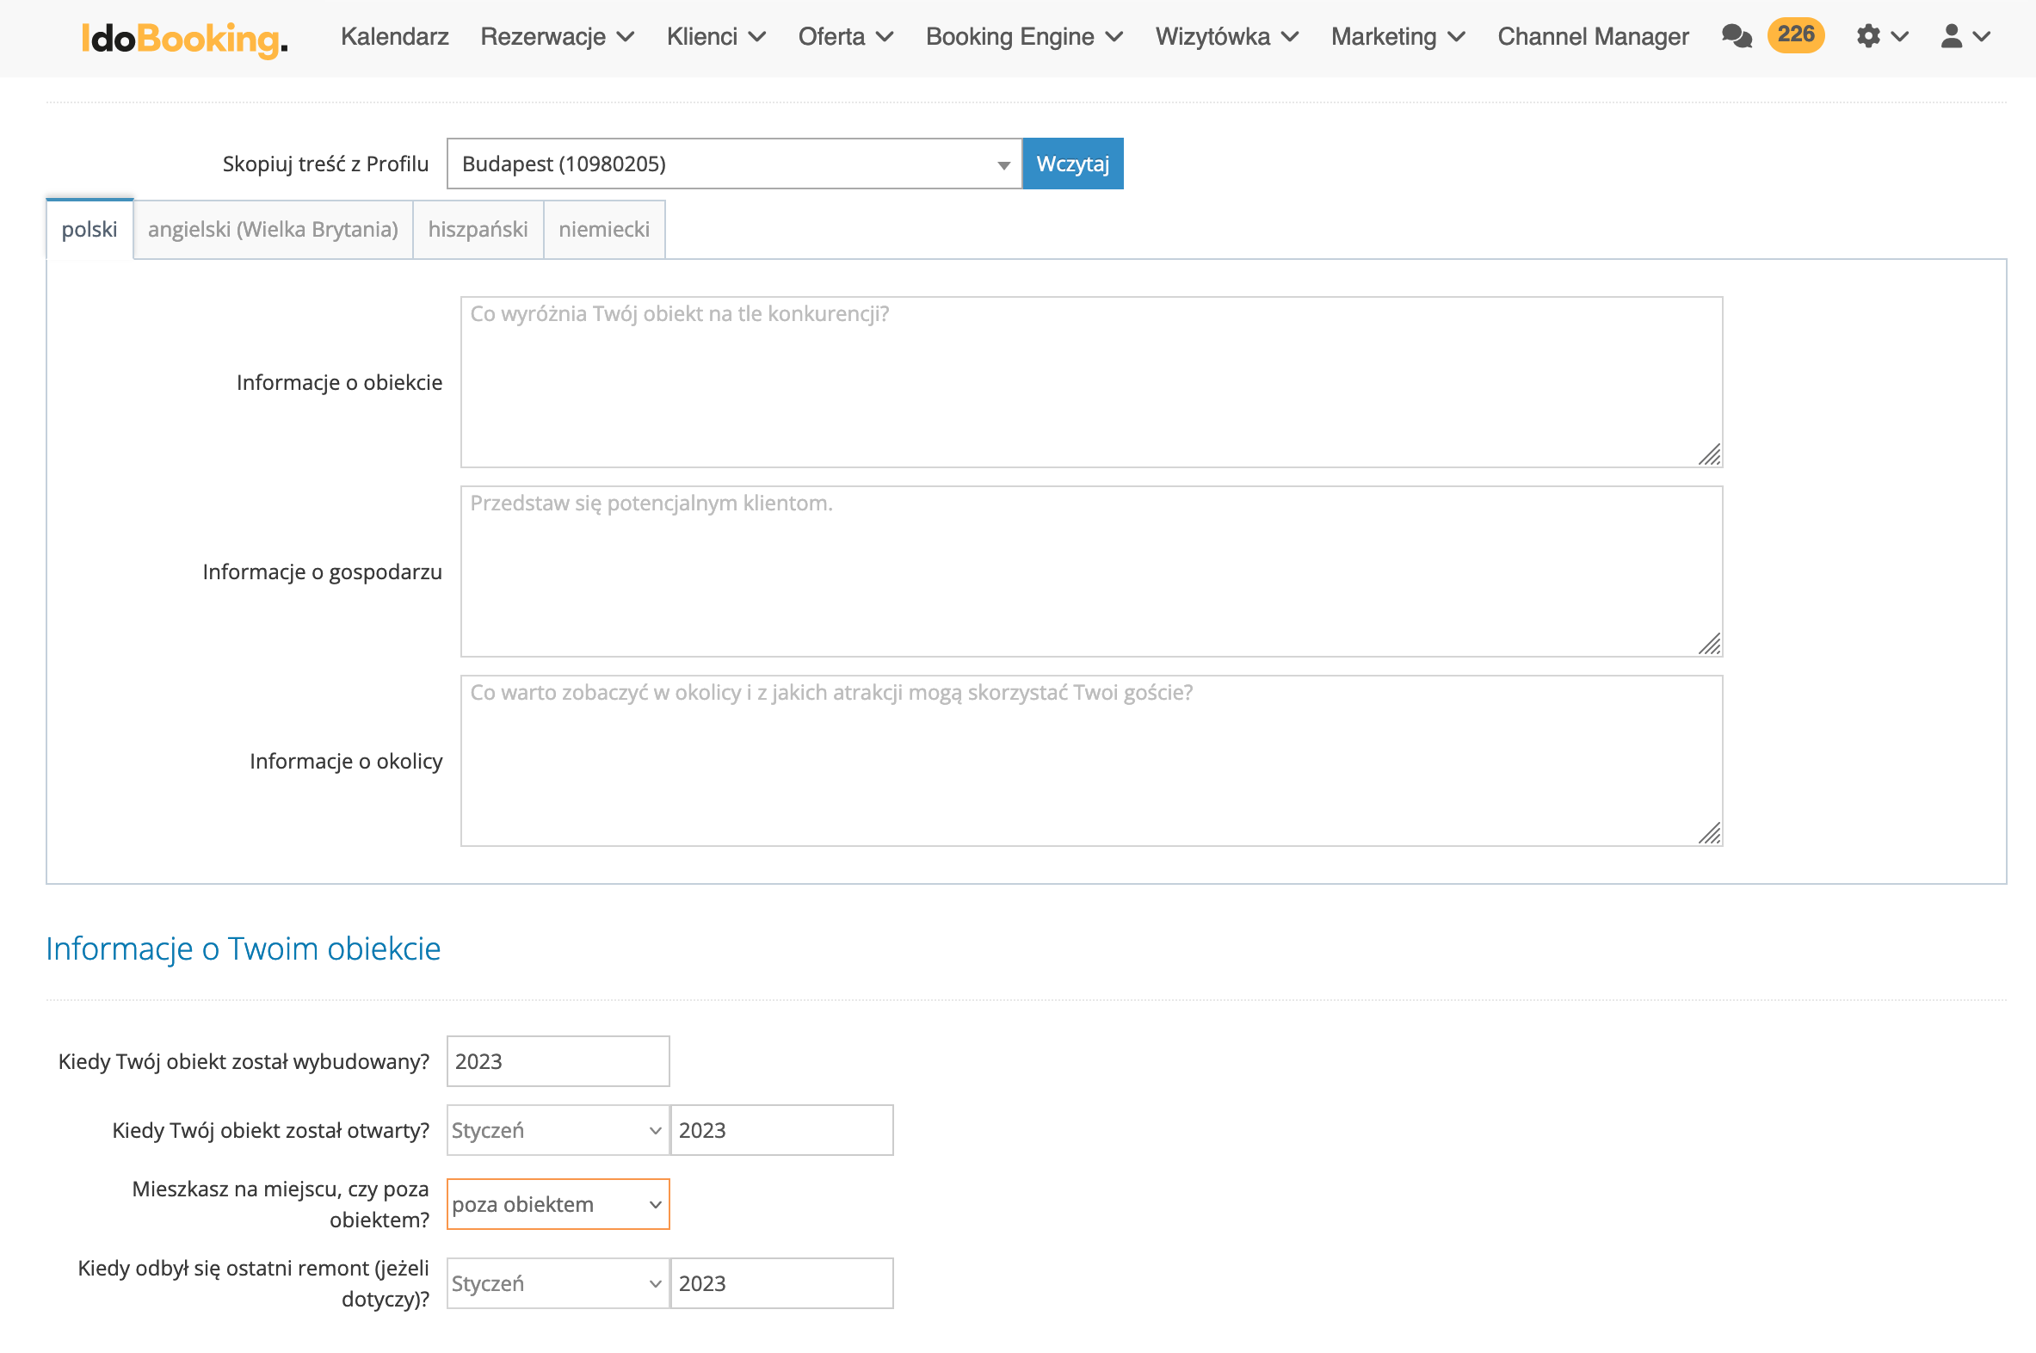
Task: Focus the Informacje o obiekcie text area
Action: 1090,382
